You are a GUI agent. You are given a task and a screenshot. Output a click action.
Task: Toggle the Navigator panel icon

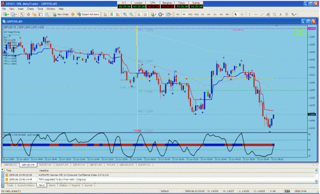point(34,14)
